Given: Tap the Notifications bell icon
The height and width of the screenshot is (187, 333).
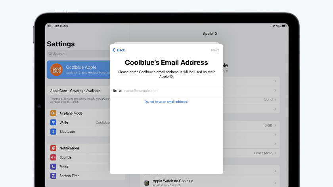Looking at the screenshot, I should (53, 148).
